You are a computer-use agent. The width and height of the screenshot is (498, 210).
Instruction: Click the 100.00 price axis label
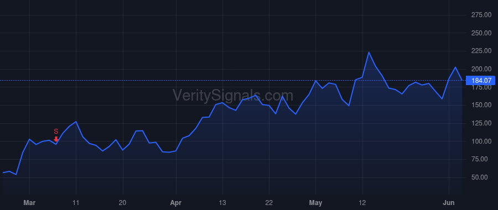click(x=481, y=141)
